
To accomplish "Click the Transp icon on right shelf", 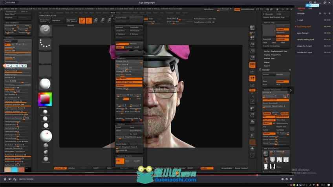I will (252, 136).
